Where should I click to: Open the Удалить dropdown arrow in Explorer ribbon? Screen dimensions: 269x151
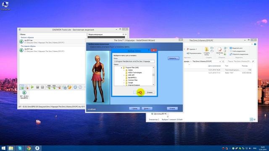(196, 49)
